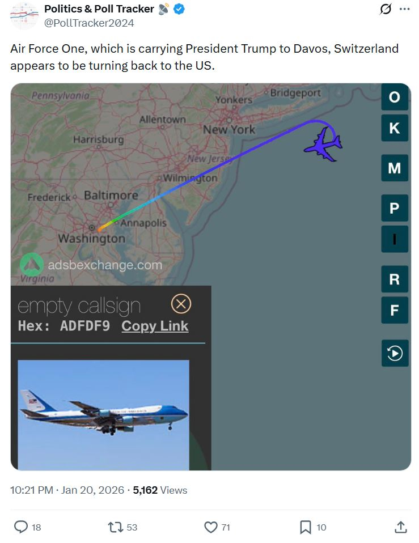Start the flight track replay button
The height and width of the screenshot is (543, 419).
click(x=395, y=353)
